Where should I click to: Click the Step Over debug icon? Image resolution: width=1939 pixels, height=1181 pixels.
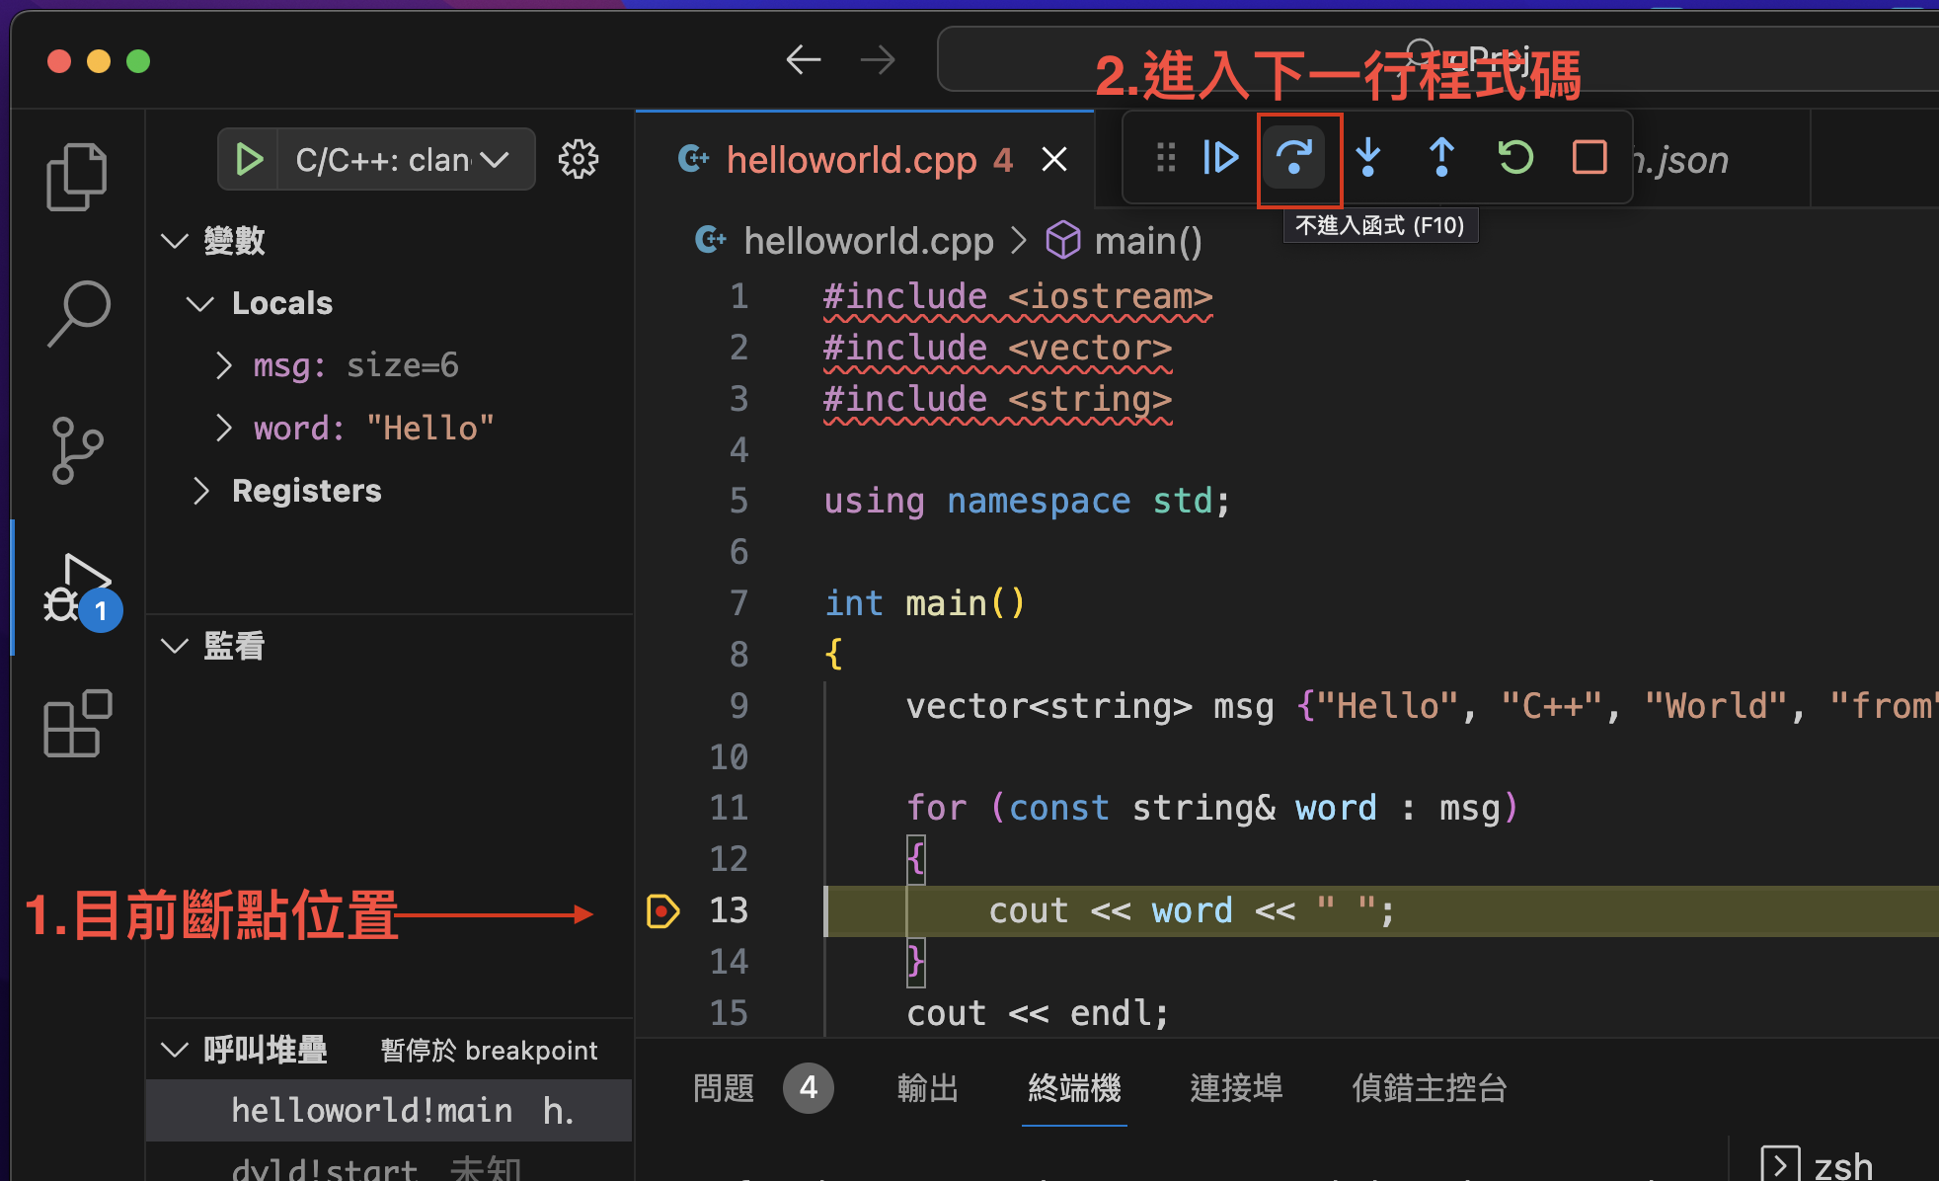[1294, 158]
